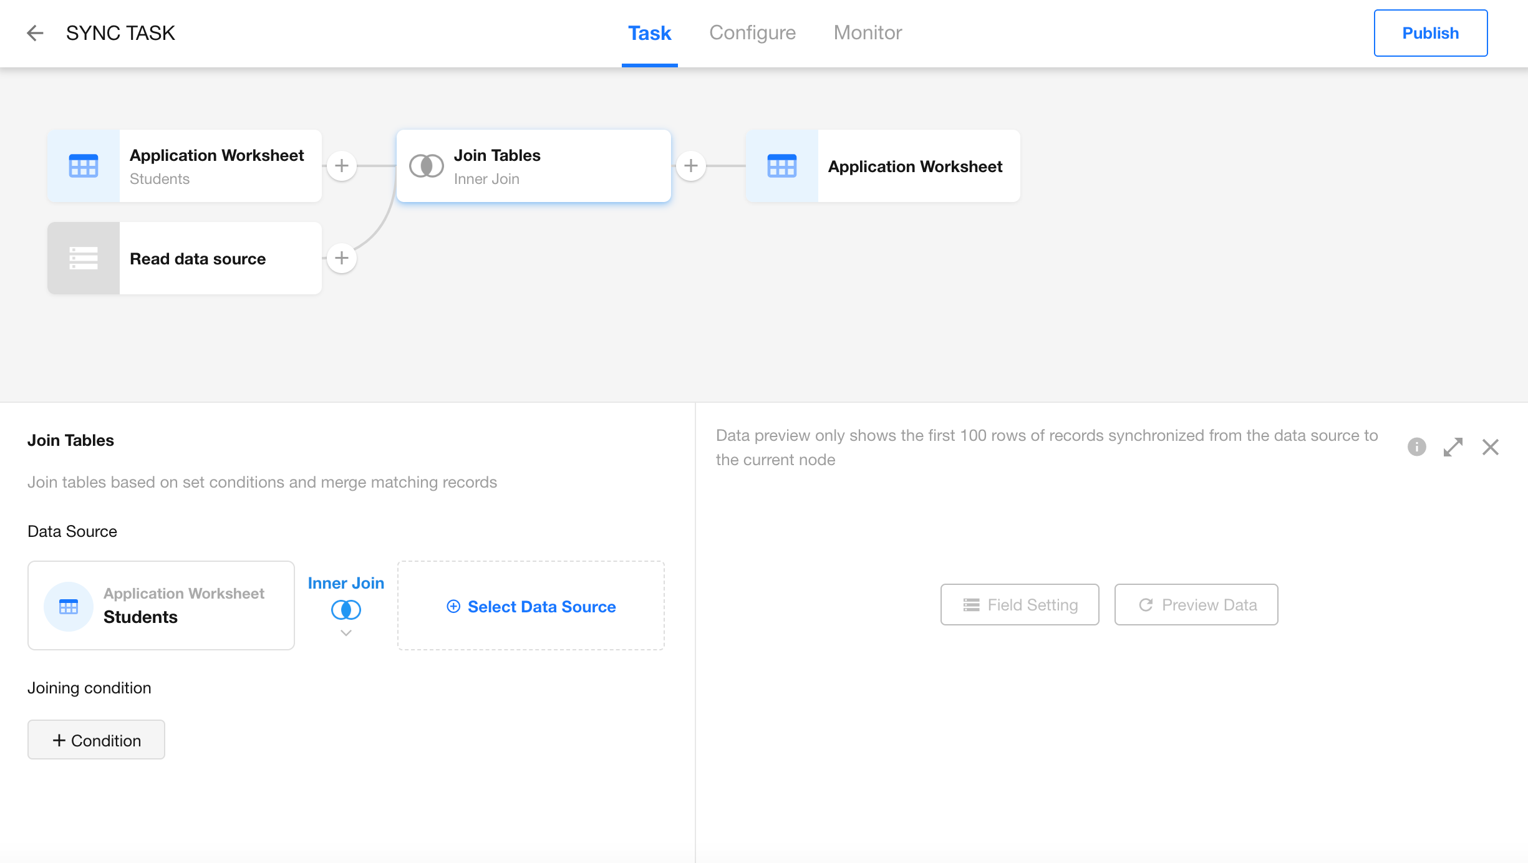Click the info icon in data preview panel
Viewport: 1528px width, 863px height.
tap(1416, 446)
